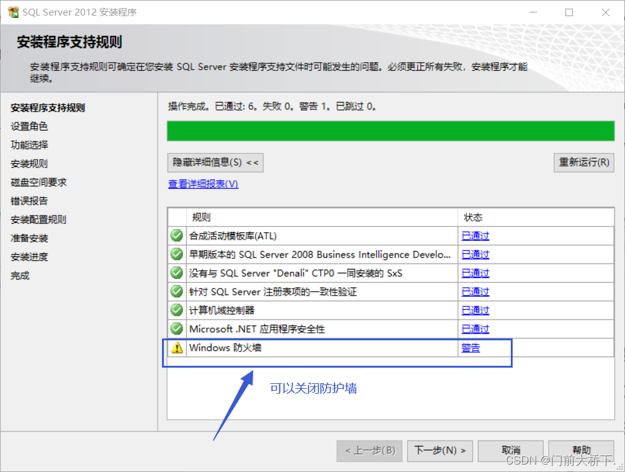This screenshot has height=472, width=625.
Task: Open 已通过 link for SQL Server 2008 Business Intelligence rule
Action: coord(475,255)
